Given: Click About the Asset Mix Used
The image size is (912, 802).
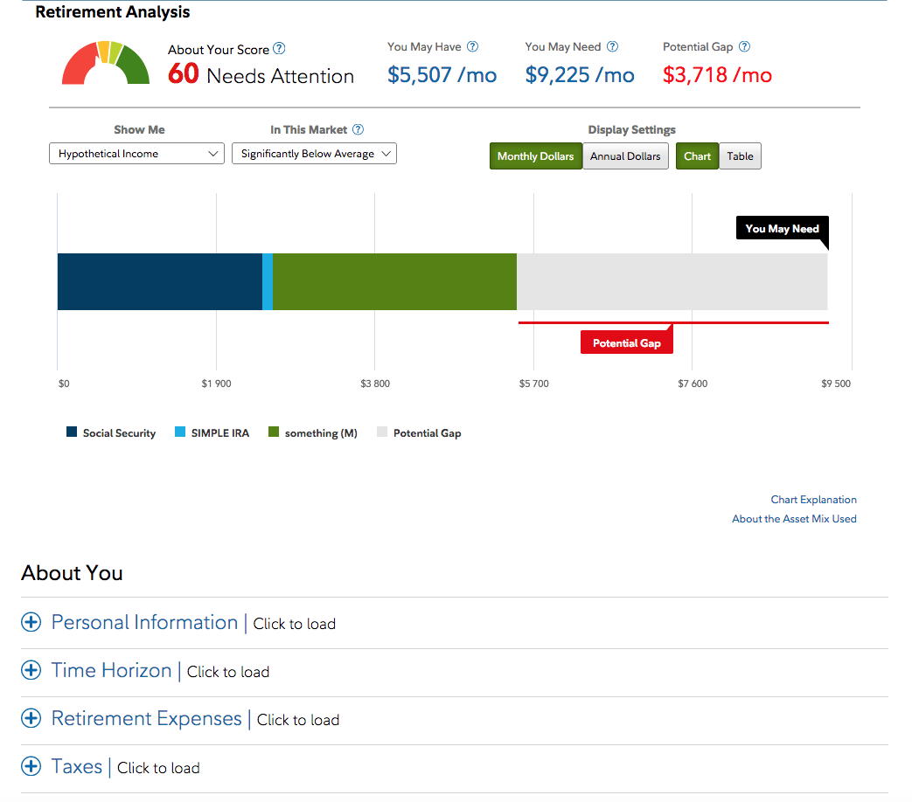Looking at the screenshot, I should [794, 518].
